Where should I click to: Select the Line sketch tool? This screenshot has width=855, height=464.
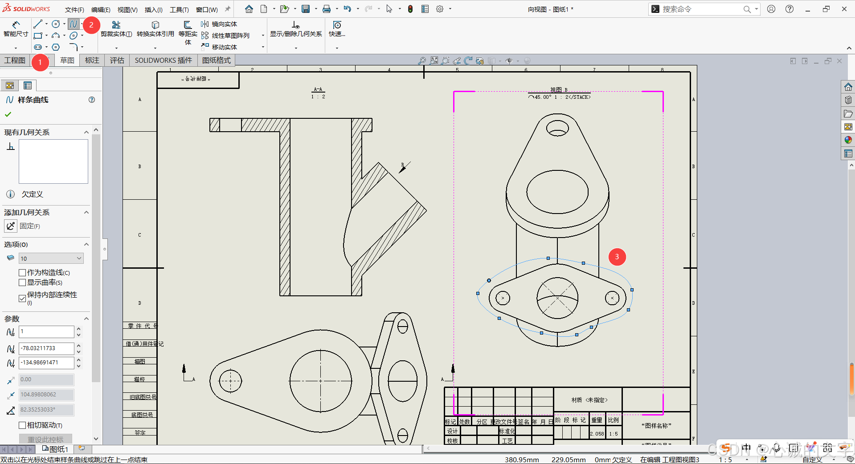coord(38,24)
